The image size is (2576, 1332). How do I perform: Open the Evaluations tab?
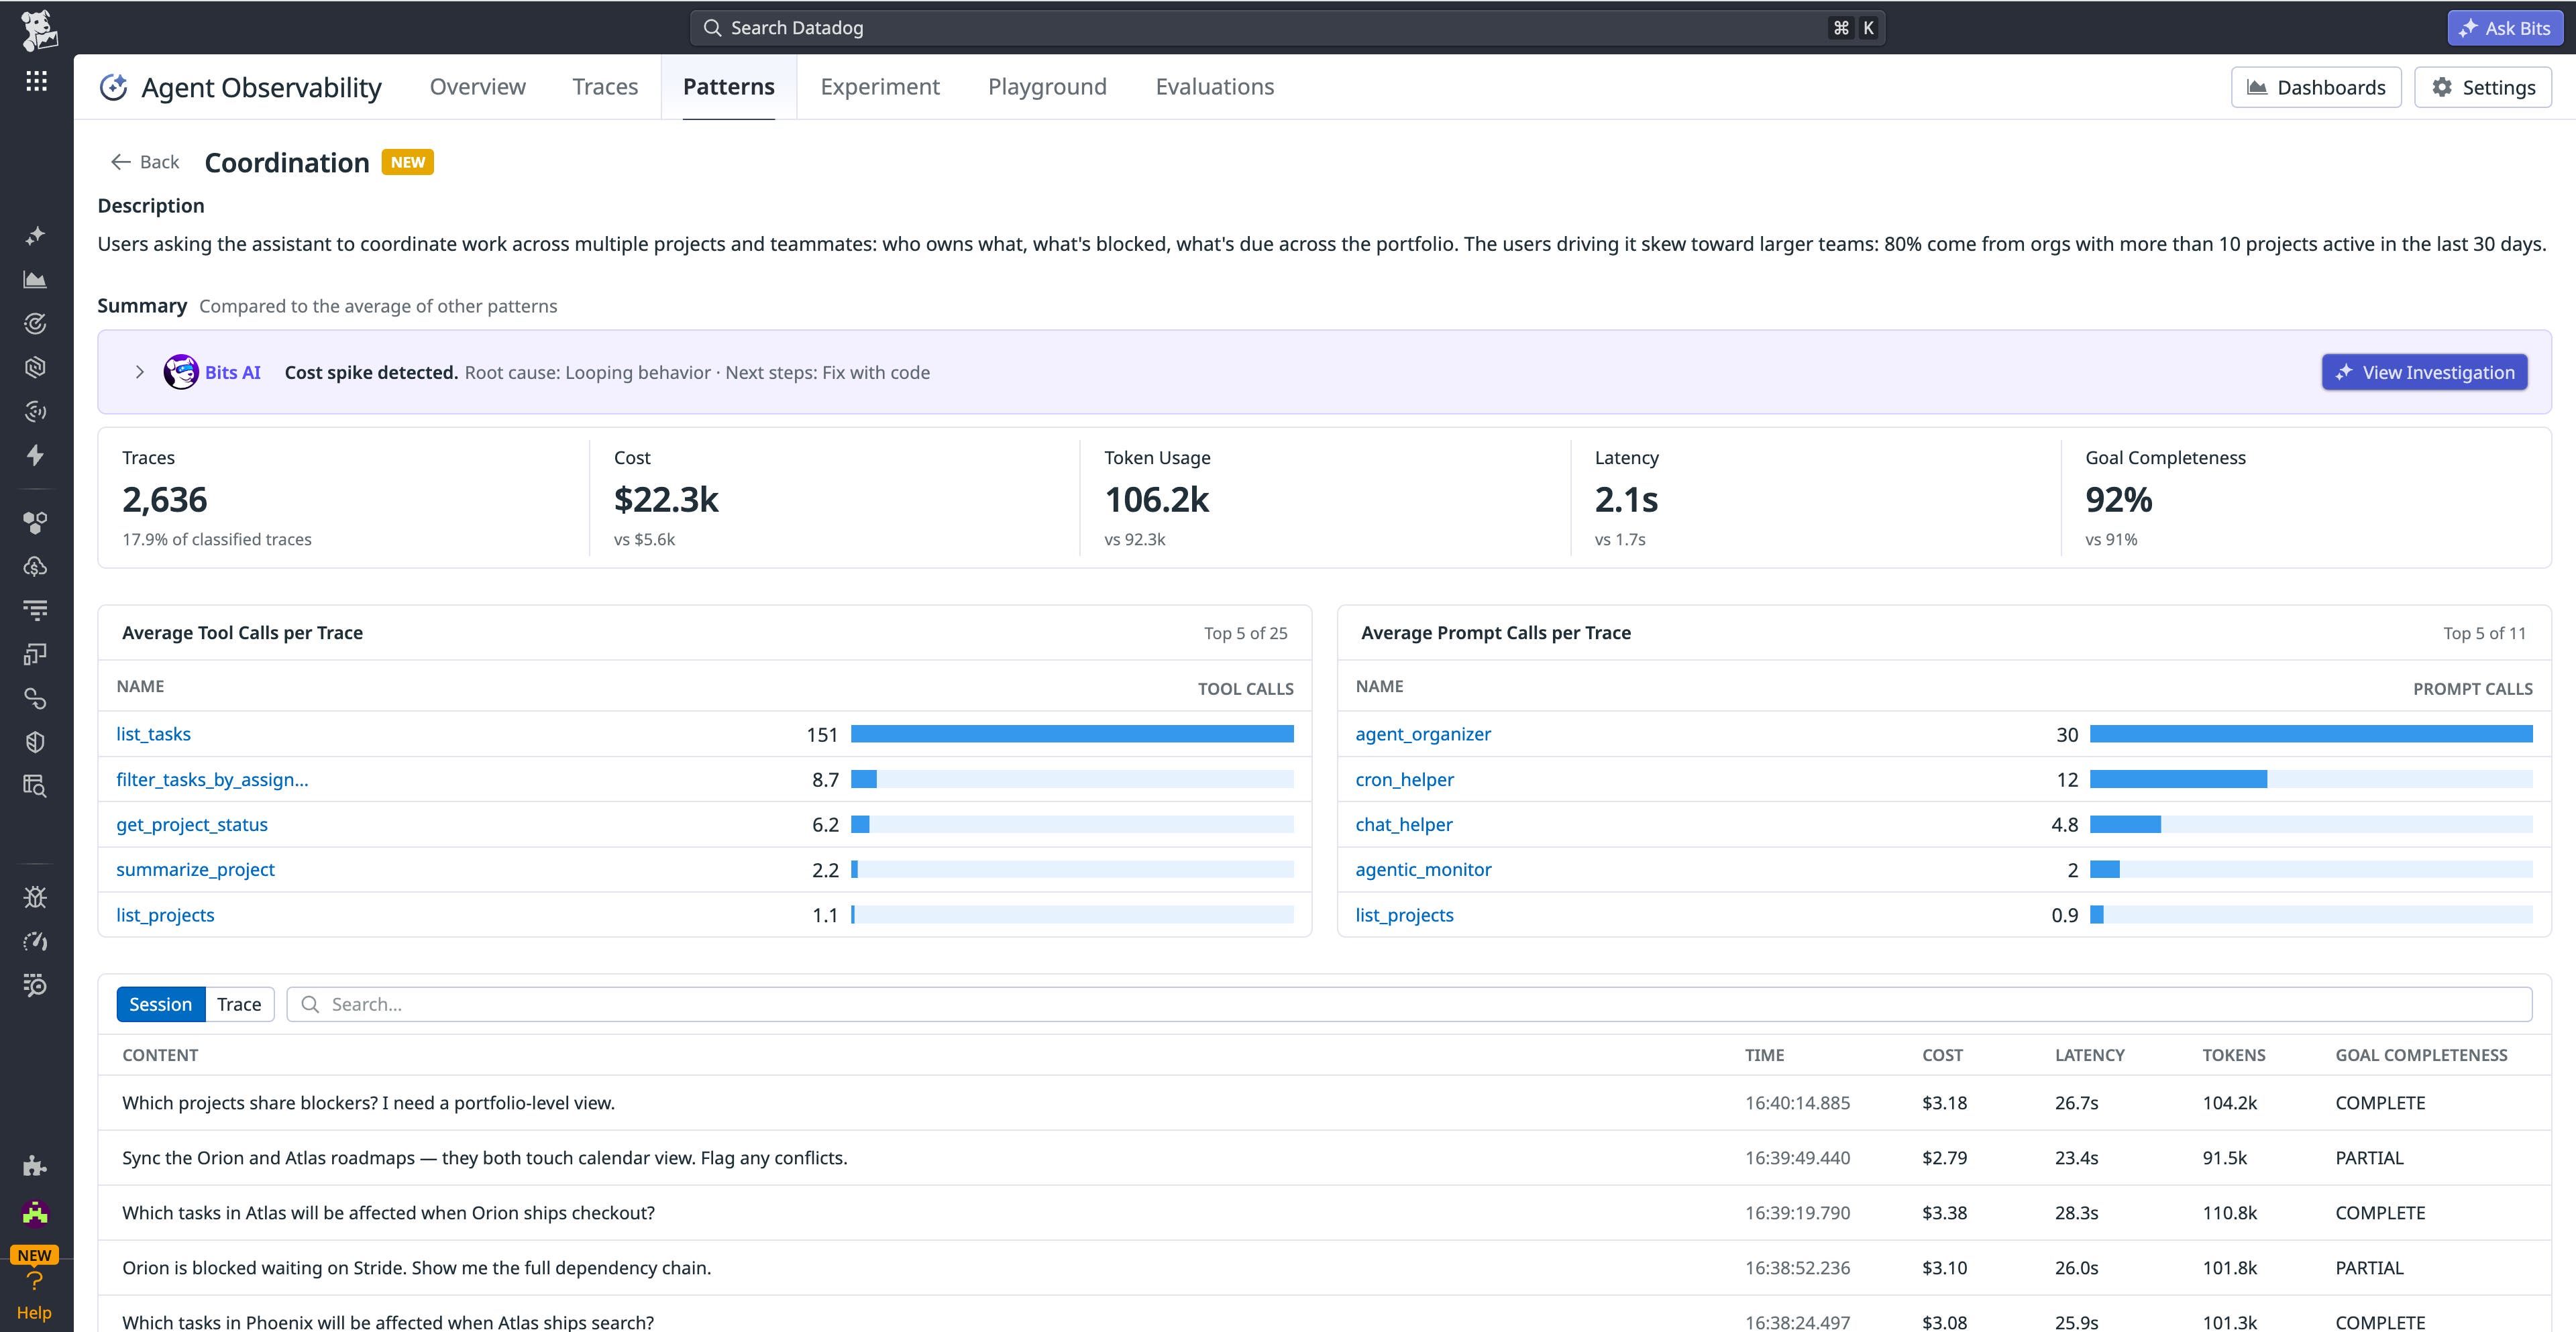(1215, 87)
